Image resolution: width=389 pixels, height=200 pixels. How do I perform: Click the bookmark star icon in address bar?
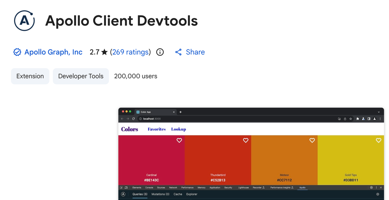pyautogui.click(x=350, y=119)
